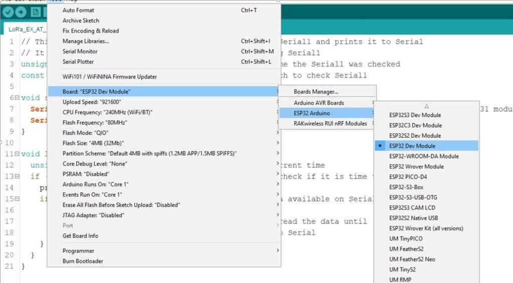The height and width of the screenshot is (283, 513).
Task: Click Get Board Info
Action: tap(80, 235)
